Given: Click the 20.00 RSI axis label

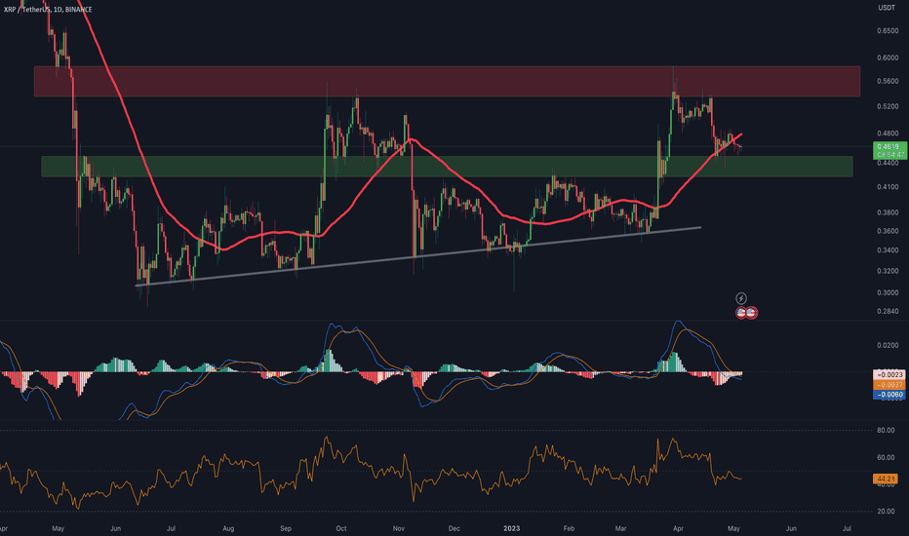Looking at the screenshot, I should click(886, 511).
